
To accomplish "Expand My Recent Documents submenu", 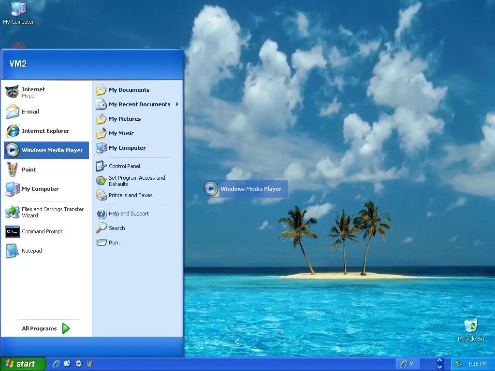I will tap(137, 104).
